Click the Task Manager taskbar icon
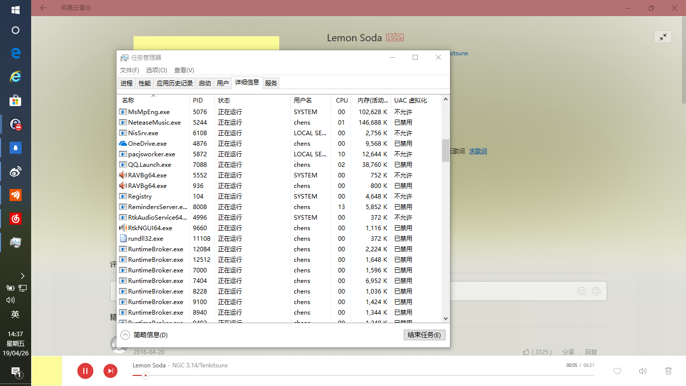Screen dimensions: 686x386 pyautogui.click(x=15, y=242)
